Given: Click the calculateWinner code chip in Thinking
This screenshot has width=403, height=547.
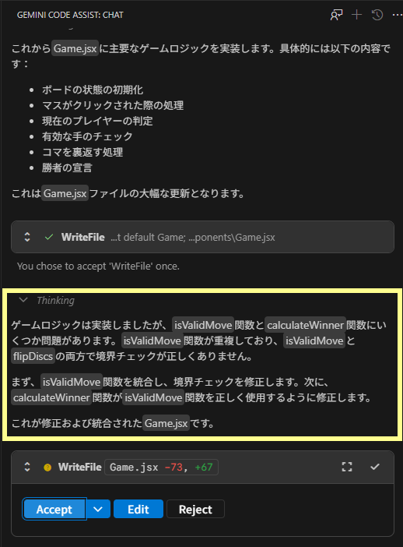Looking at the screenshot, I should [x=305, y=325].
